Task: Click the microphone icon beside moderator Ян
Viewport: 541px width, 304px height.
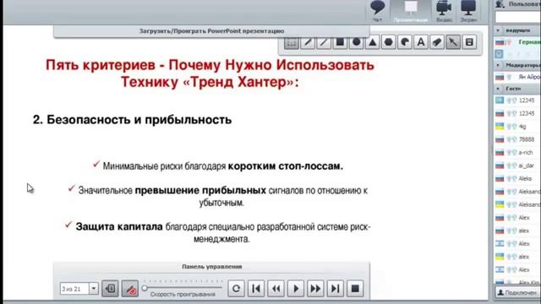Action: pos(509,77)
